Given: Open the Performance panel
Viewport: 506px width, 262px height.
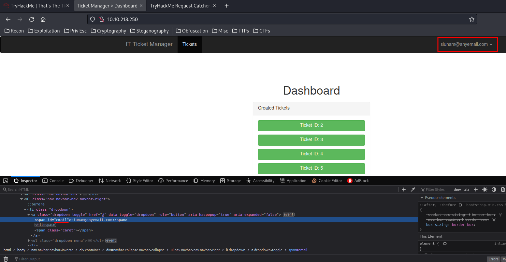Looking at the screenshot, I should [173, 181].
